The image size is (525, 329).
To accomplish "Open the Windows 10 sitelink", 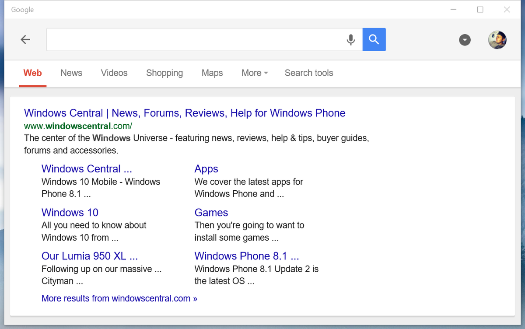I will [x=70, y=212].
